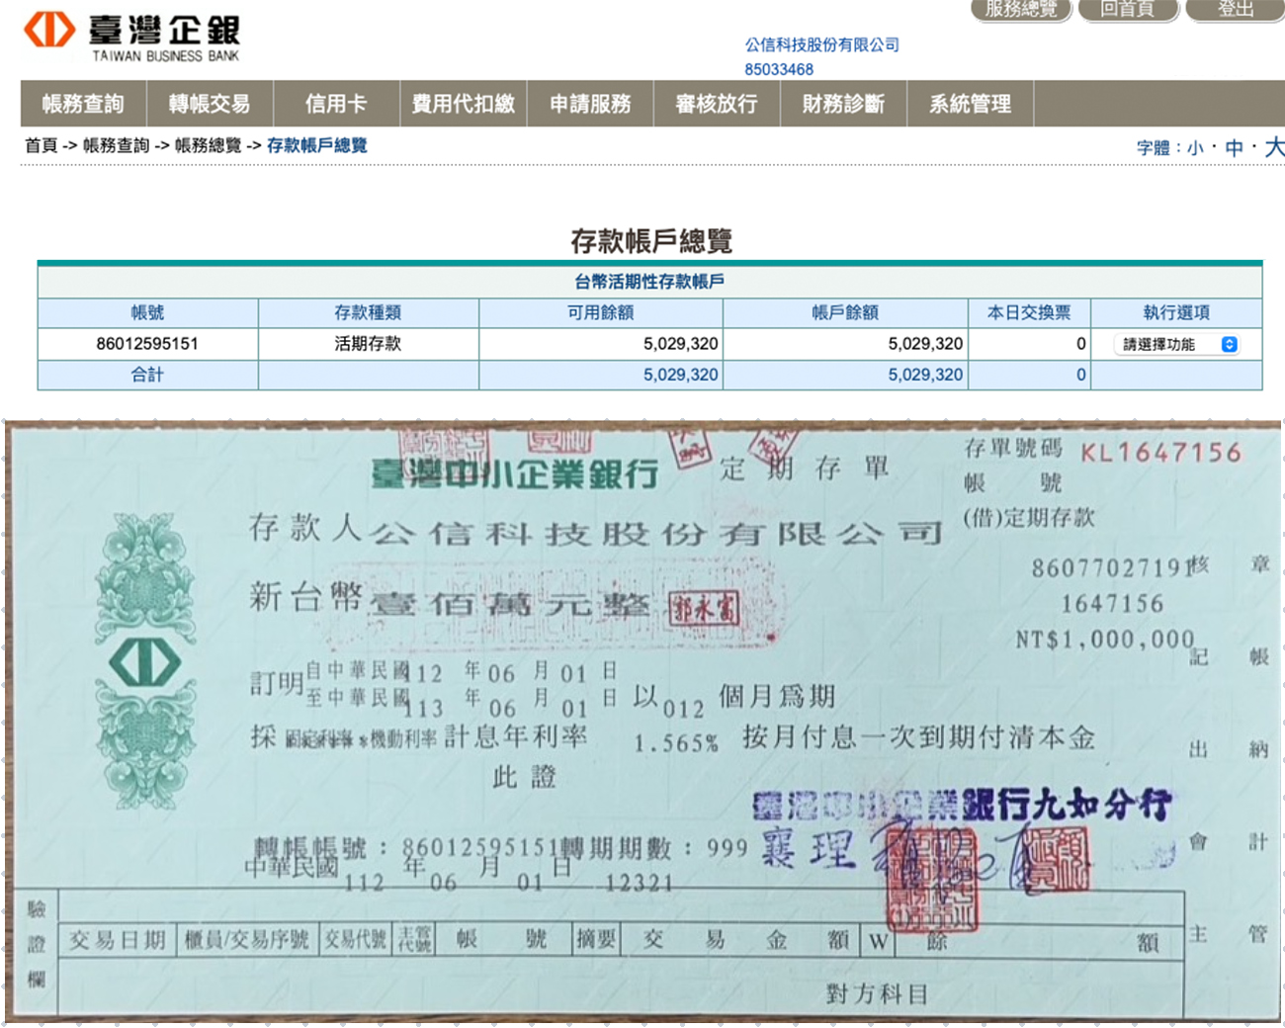Set font size to 中
Screen dimensions: 1285x1028
coord(1234,148)
